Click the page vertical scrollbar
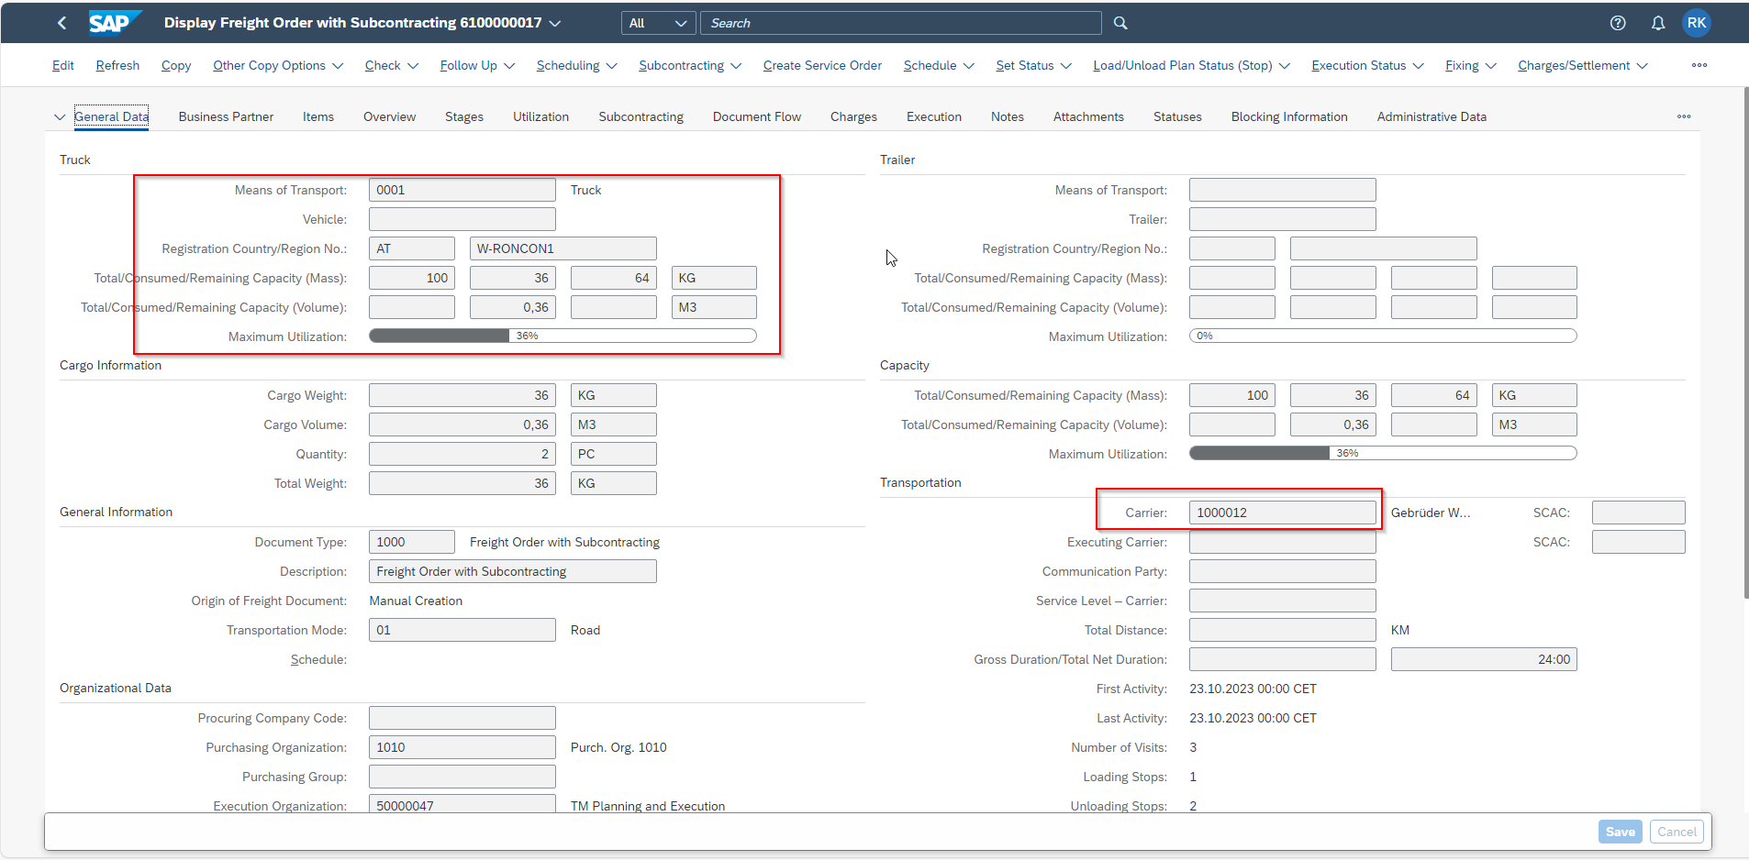The width and height of the screenshot is (1749, 860). (x=1745, y=344)
